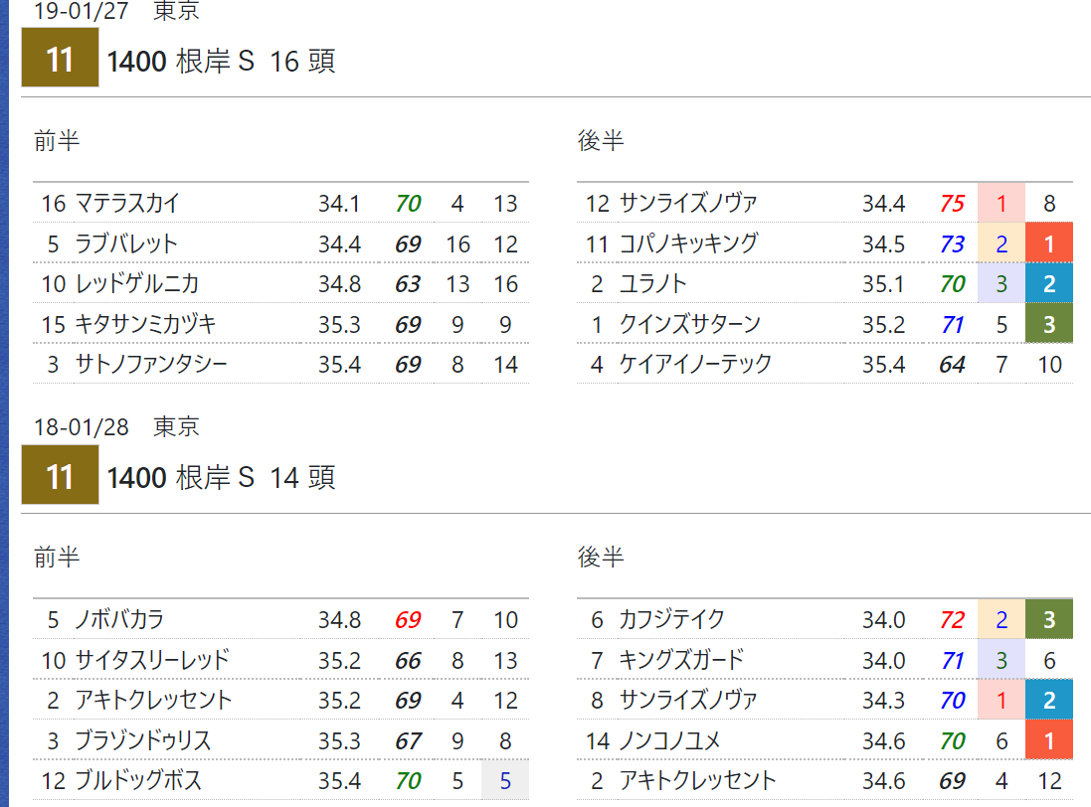Click the 11 race badge for 19-01/27
The image size is (1091, 807).
pyautogui.click(x=60, y=58)
